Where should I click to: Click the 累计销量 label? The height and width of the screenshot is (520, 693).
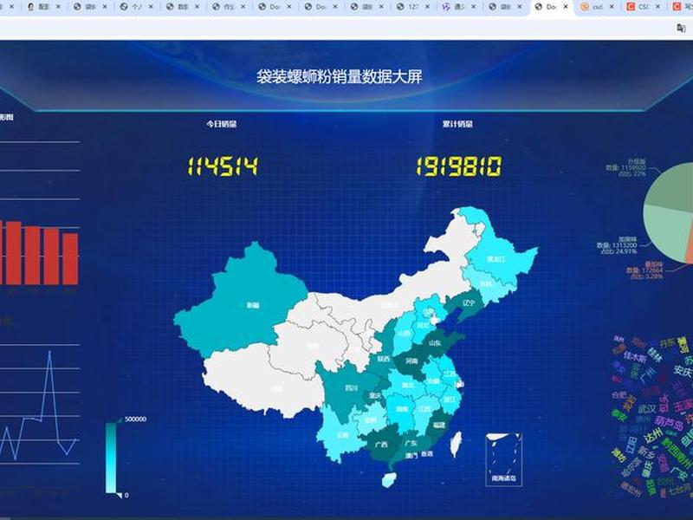point(458,124)
